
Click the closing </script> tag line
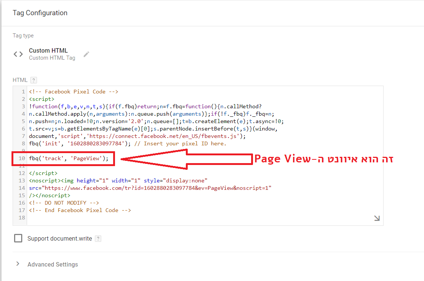coord(43,173)
